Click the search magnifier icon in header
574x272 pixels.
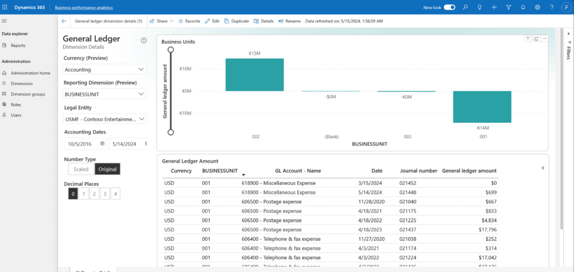[x=465, y=7]
